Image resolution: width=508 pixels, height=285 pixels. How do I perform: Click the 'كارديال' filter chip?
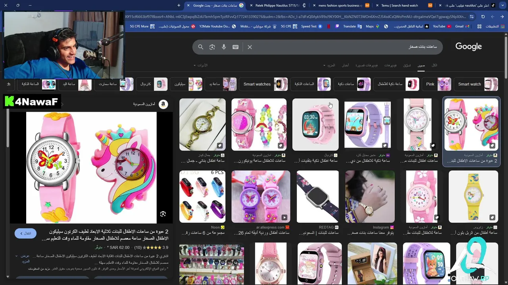153,84
